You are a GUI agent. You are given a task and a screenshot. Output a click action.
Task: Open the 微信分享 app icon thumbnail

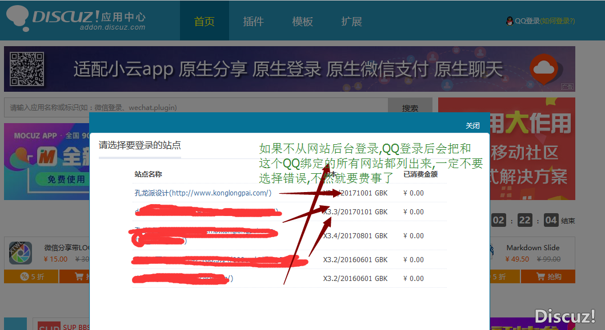pos(21,253)
